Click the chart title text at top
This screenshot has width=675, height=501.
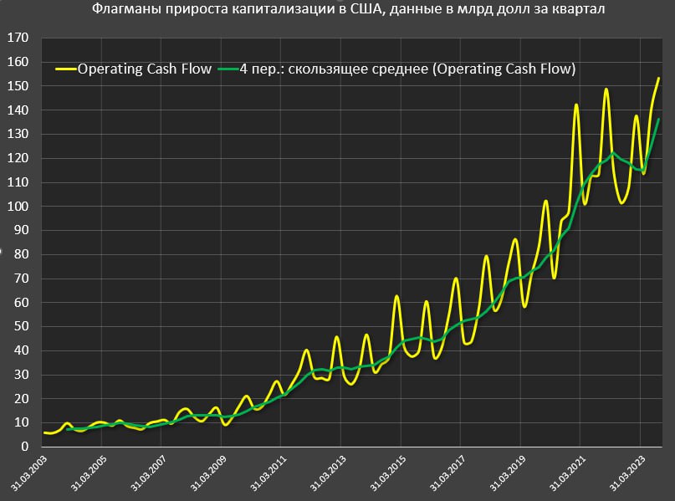(337, 10)
